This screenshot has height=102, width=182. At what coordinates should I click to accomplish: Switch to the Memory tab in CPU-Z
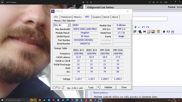click(x=78, y=17)
